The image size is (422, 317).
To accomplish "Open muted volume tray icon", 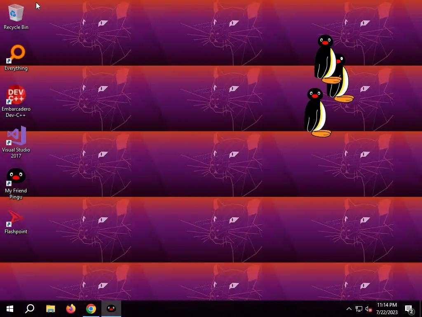I will pyautogui.click(x=368, y=309).
